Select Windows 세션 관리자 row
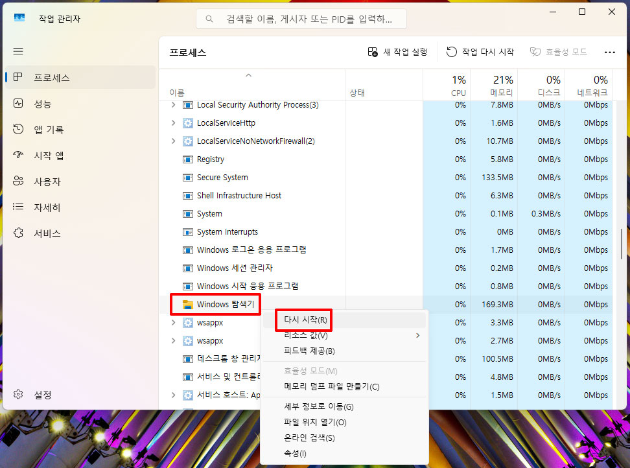The width and height of the screenshot is (630, 468). pyautogui.click(x=386, y=268)
